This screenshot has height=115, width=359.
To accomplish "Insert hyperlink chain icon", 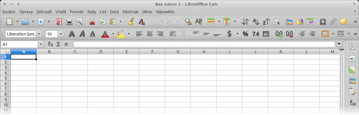I will tap(333, 22).
